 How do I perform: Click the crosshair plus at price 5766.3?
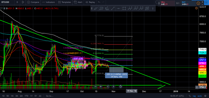197,87
